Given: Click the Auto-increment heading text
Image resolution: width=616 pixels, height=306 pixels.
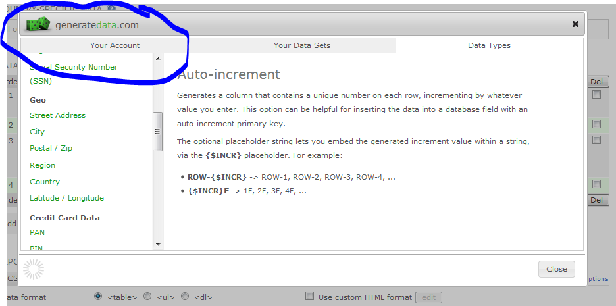Looking at the screenshot, I should click(228, 74).
